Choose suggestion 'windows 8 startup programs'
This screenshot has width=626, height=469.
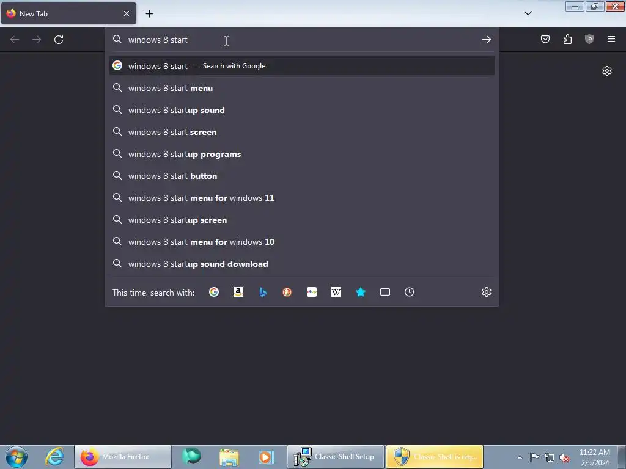[302, 153]
